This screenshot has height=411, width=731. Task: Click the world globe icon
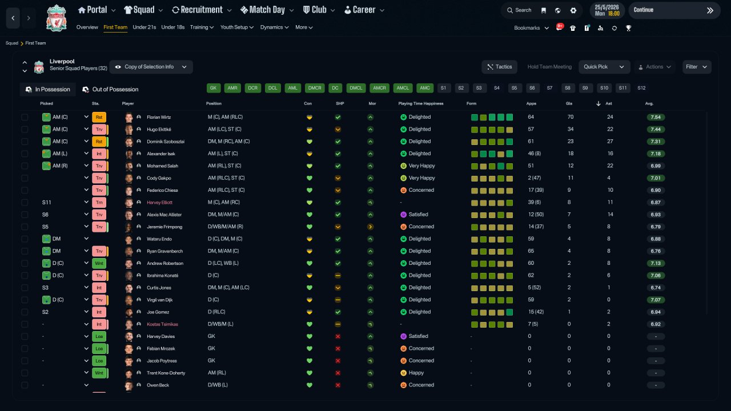[558, 10]
